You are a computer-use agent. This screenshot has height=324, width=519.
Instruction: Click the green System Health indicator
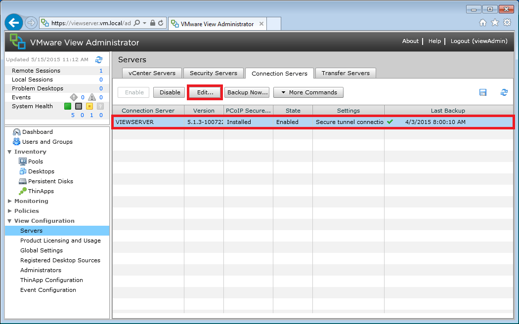click(x=68, y=106)
